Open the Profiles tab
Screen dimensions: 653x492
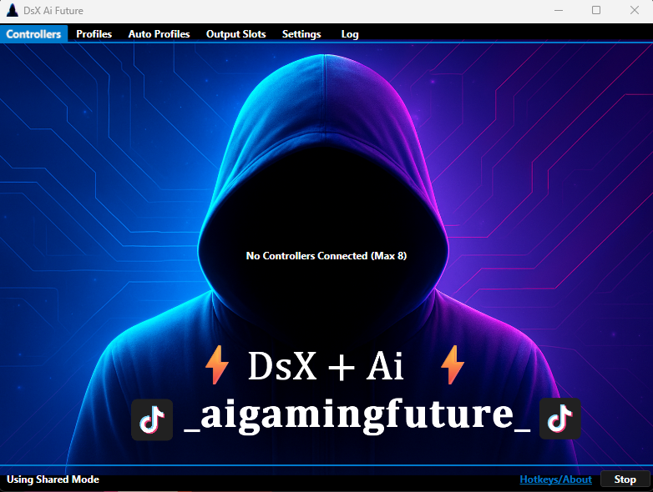(94, 33)
